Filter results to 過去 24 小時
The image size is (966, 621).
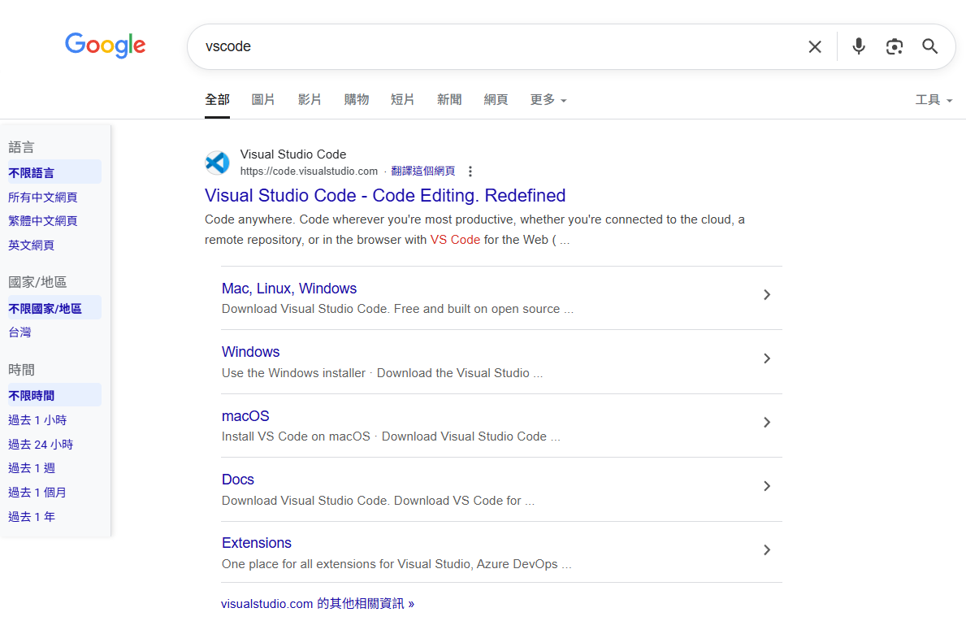point(41,444)
